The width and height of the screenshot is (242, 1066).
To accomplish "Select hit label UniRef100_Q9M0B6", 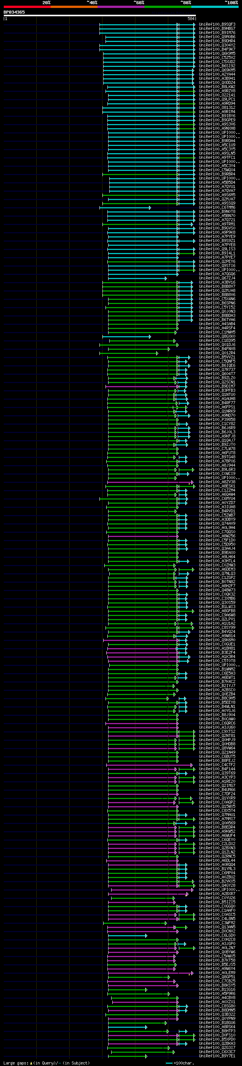I will [x=217, y=37].
